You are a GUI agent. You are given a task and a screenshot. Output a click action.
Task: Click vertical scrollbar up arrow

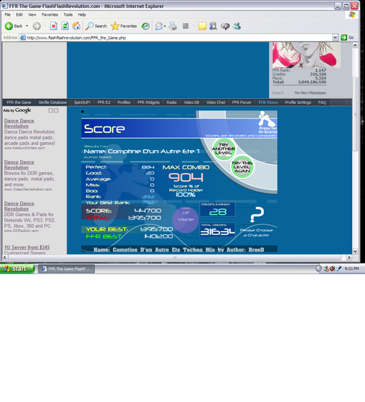click(355, 45)
